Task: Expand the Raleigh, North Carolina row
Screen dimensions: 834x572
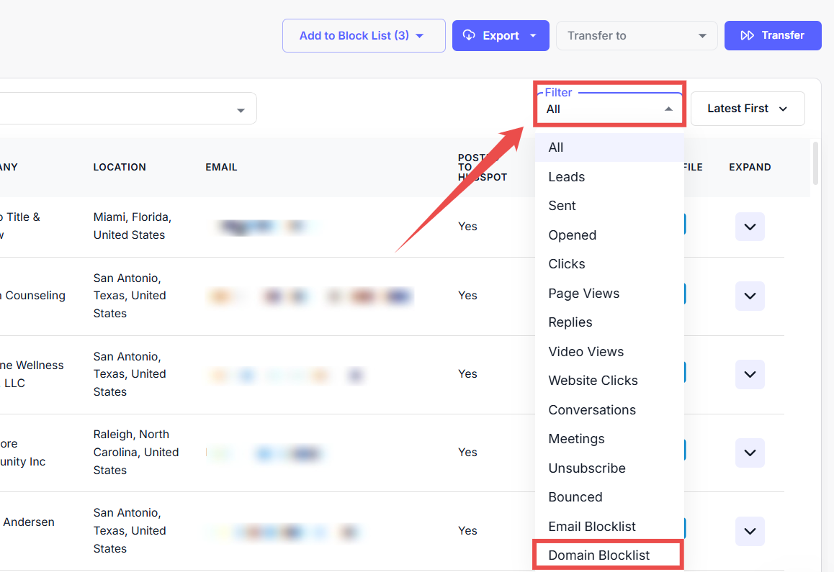Action: (750, 453)
